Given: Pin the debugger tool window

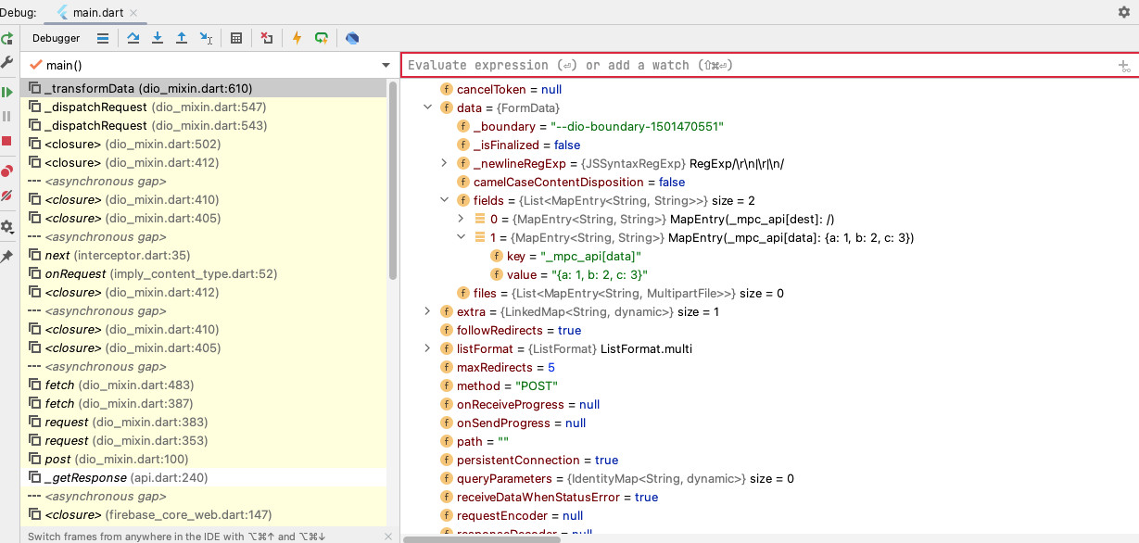Looking at the screenshot, I should click(x=7, y=259).
